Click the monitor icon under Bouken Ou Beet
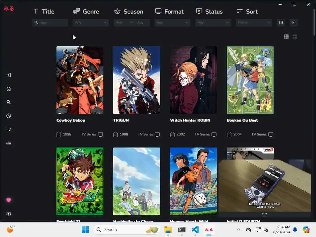The width and height of the screenshot is (316, 237). [271, 135]
